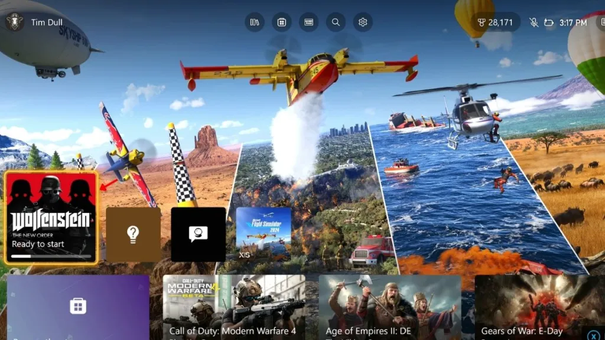Open the purple Store tile
Image resolution: width=605 pixels, height=340 pixels.
pyautogui.click(x=78, y=307)
